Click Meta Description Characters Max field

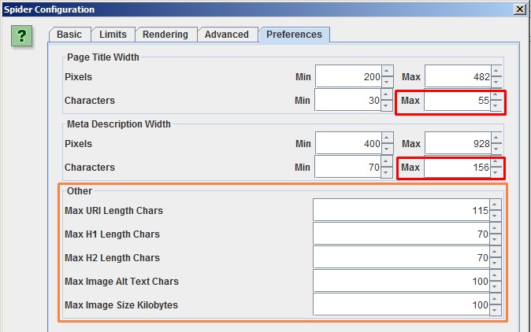click(x=458, y=167)
